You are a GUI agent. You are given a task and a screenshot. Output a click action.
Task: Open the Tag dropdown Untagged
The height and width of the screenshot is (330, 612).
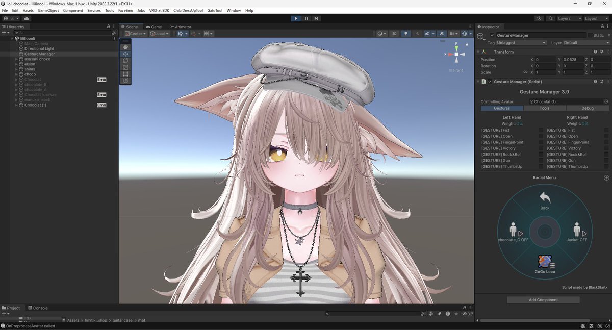(522, 43)
